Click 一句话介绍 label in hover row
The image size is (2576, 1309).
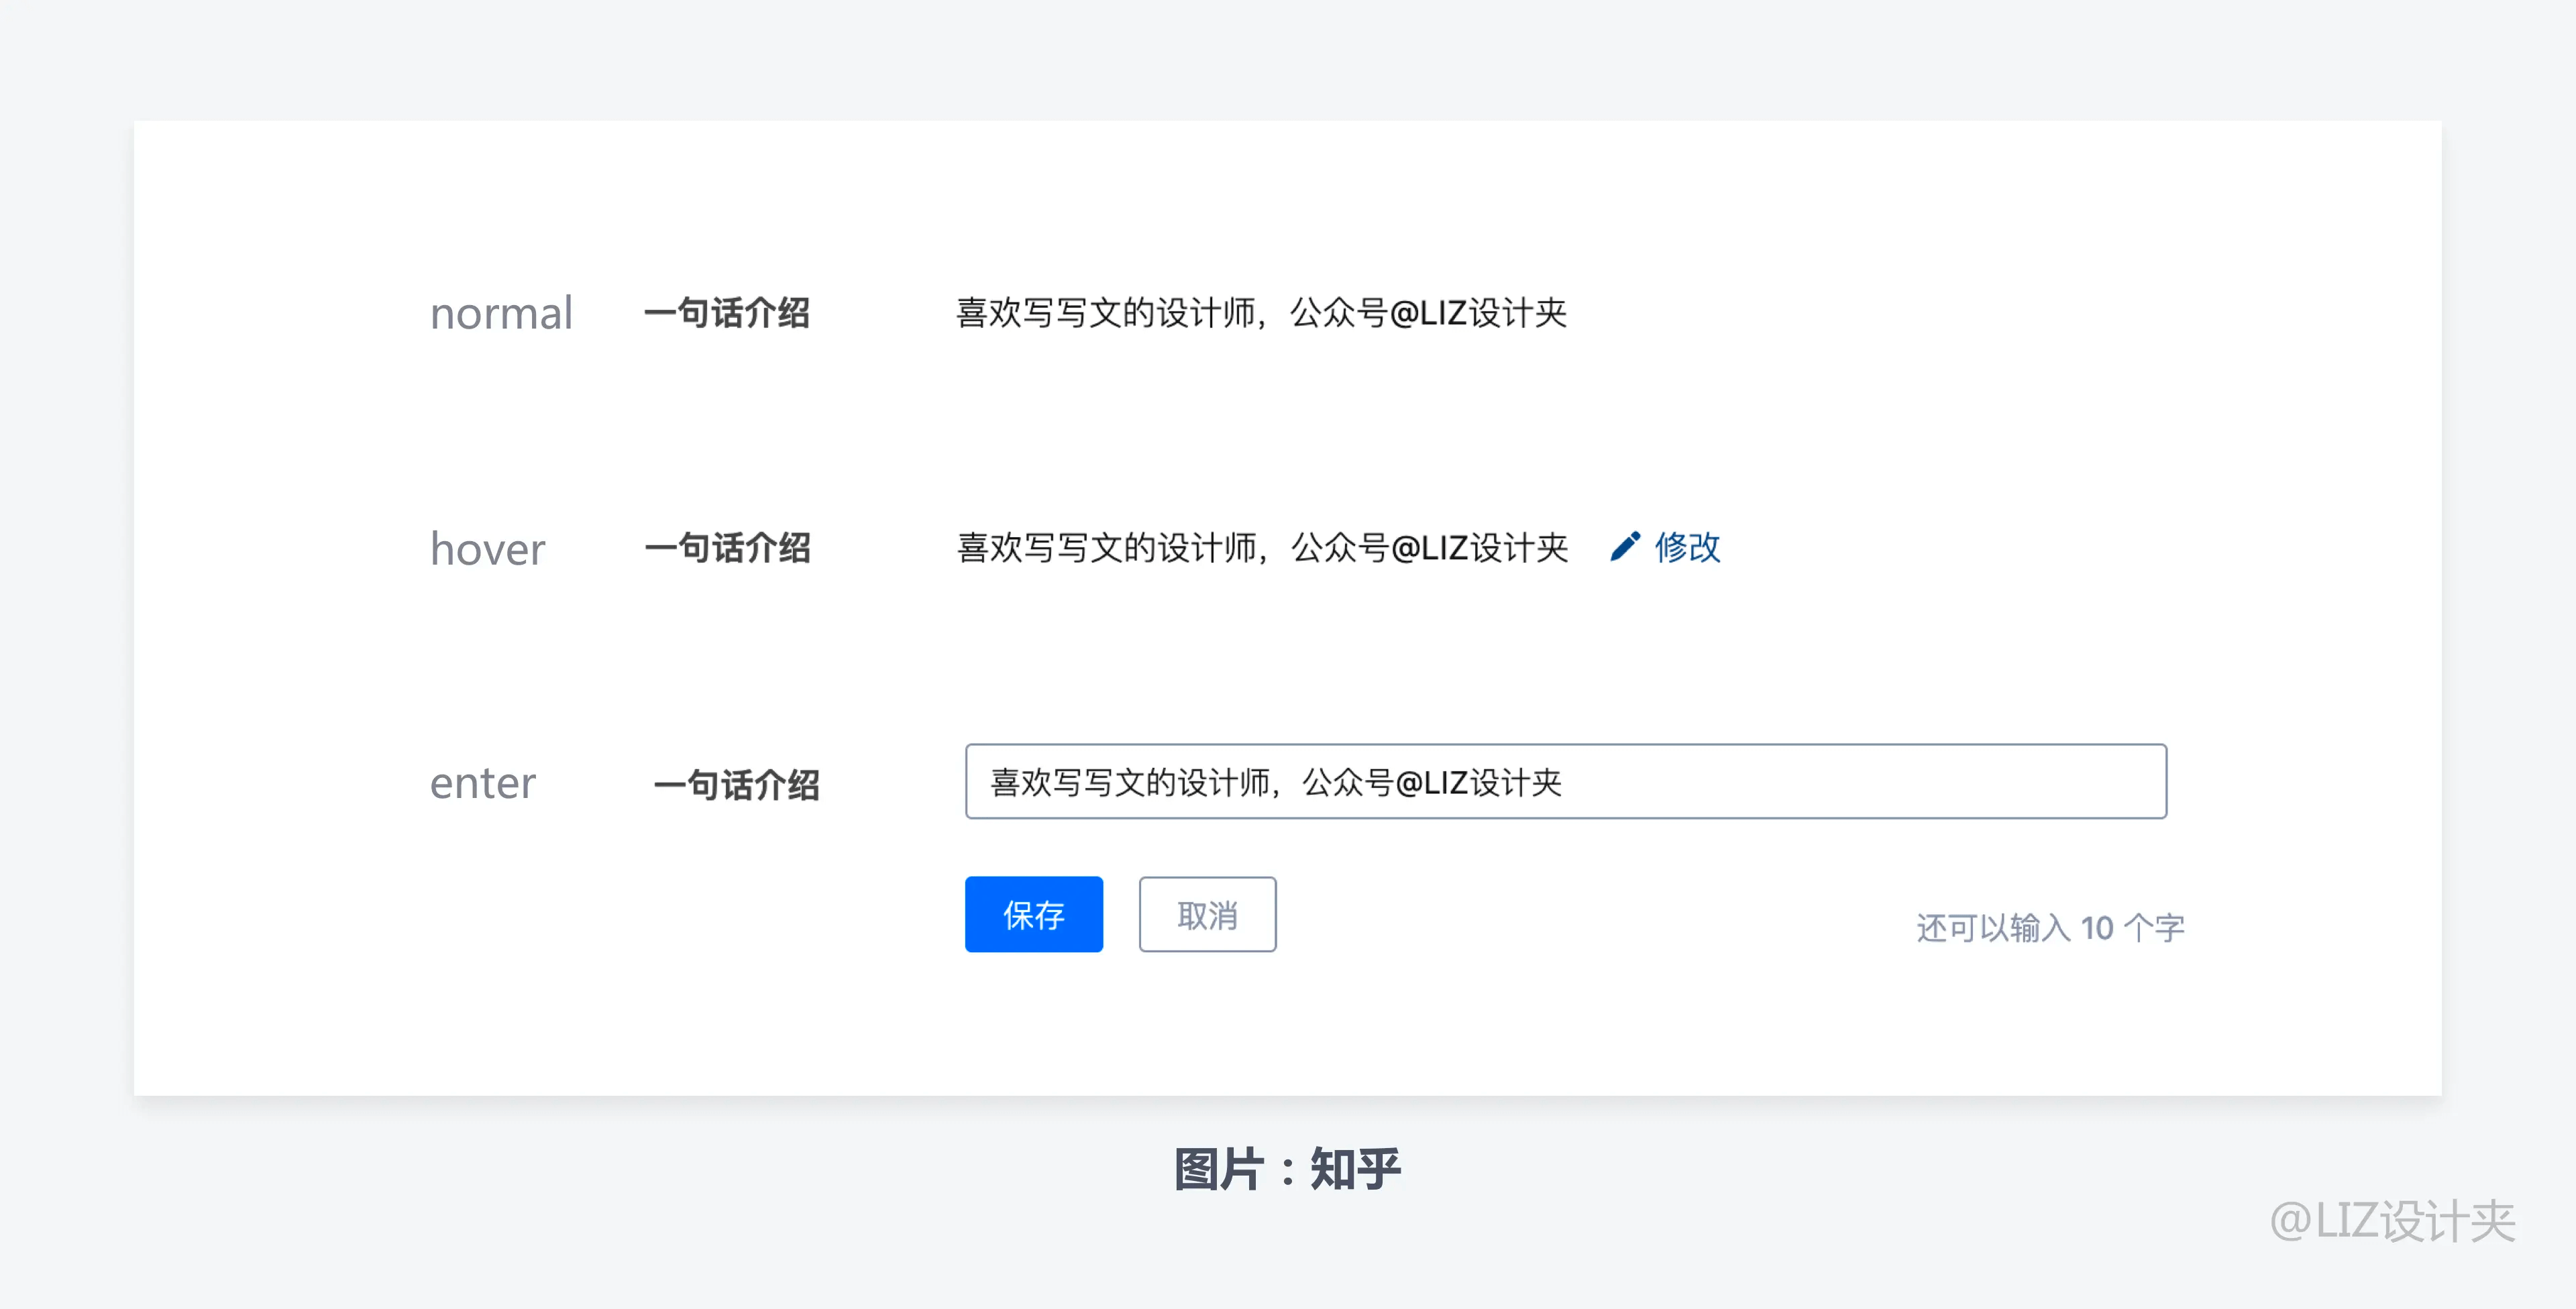coord(727,548)
